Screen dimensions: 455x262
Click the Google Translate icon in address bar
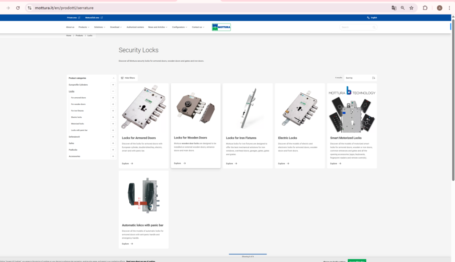coord(394,8)
